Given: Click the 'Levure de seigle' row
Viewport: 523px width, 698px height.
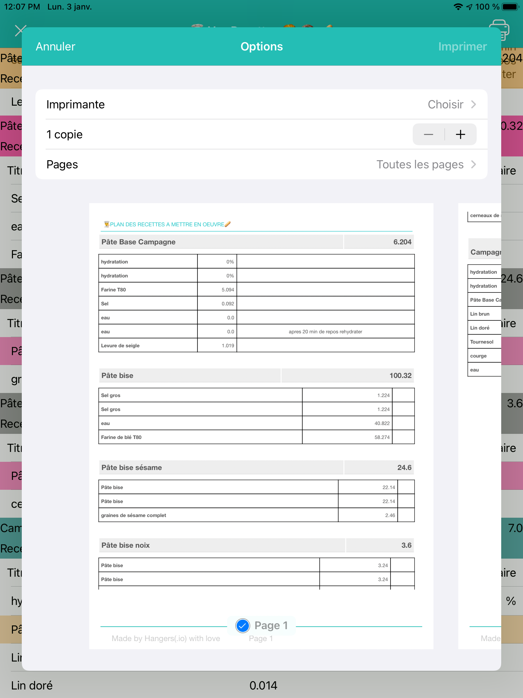Looking at the screenshot, I should tap(256, 345).
